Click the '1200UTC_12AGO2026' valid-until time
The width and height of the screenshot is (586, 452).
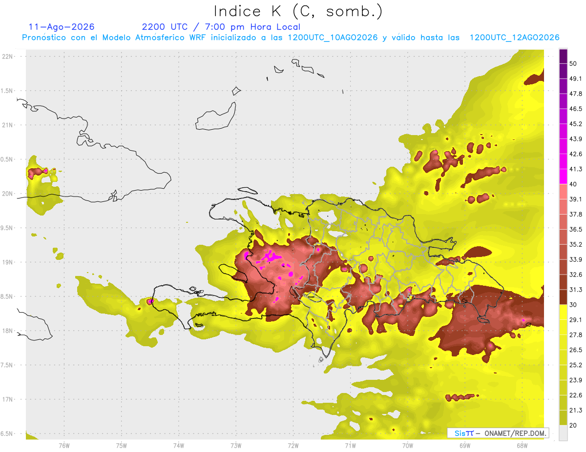[x=514, y=38]
